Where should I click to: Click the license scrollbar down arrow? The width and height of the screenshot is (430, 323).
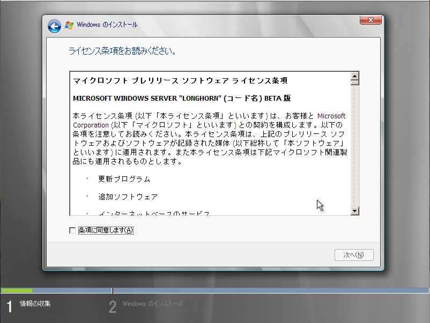[x=354, y=211]
